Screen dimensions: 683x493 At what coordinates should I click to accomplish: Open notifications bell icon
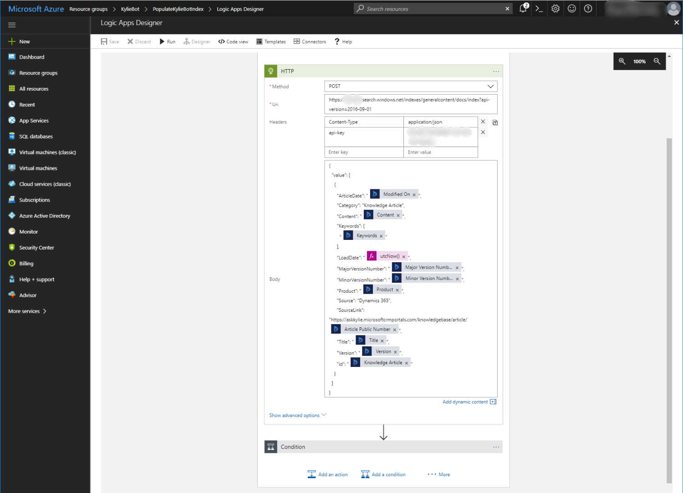pos(523,8)
